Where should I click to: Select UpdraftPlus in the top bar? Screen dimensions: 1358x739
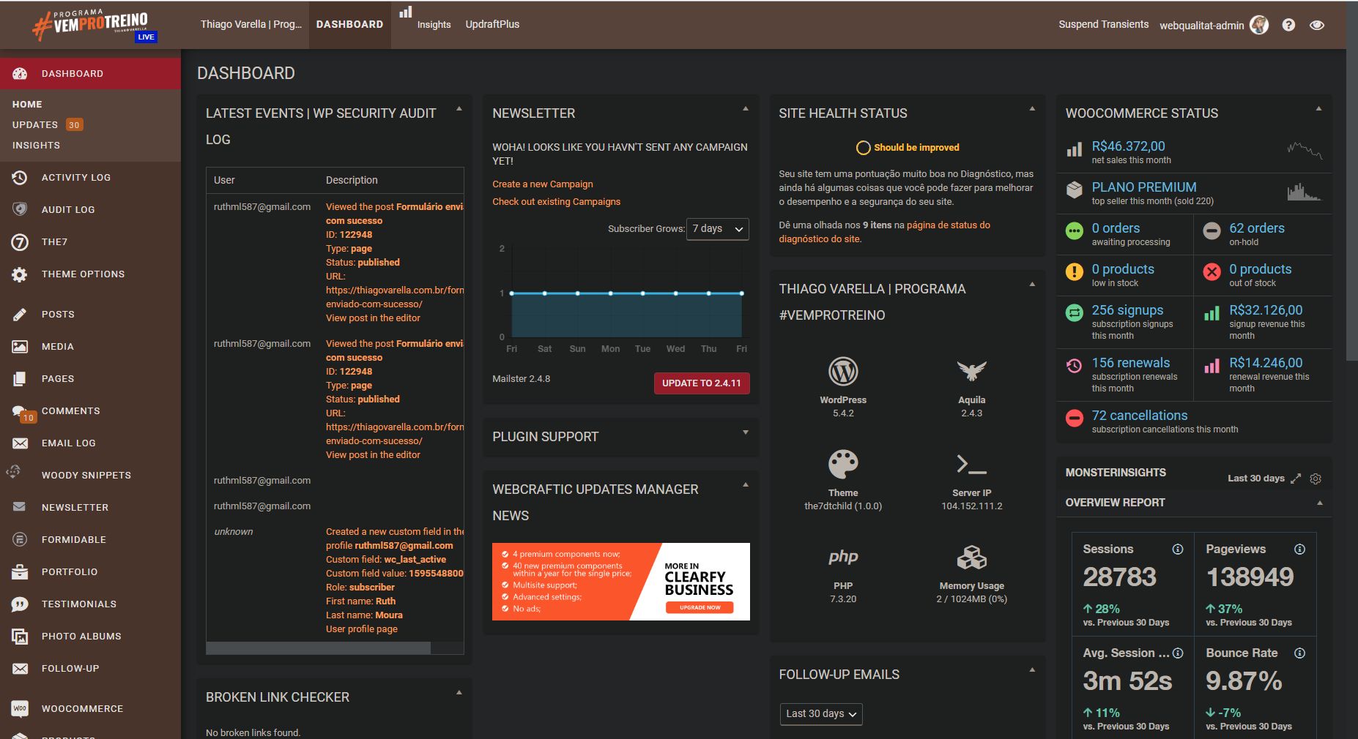click(492, 25)
